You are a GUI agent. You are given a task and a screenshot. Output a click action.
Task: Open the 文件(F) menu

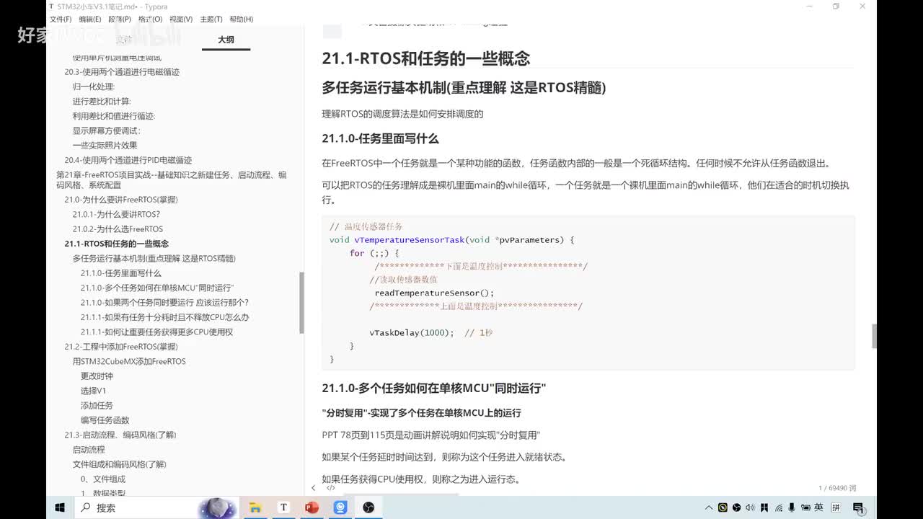click(61, 19)
